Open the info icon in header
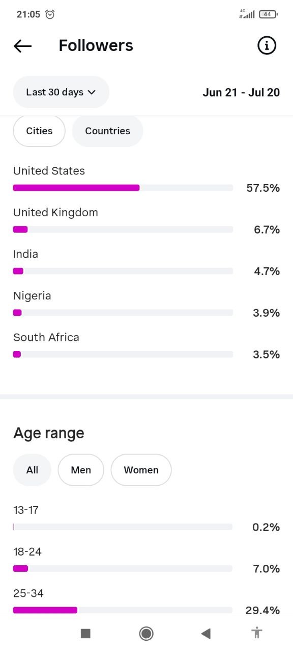Viewport: 293px width, 653px height. tap(267, 45)
